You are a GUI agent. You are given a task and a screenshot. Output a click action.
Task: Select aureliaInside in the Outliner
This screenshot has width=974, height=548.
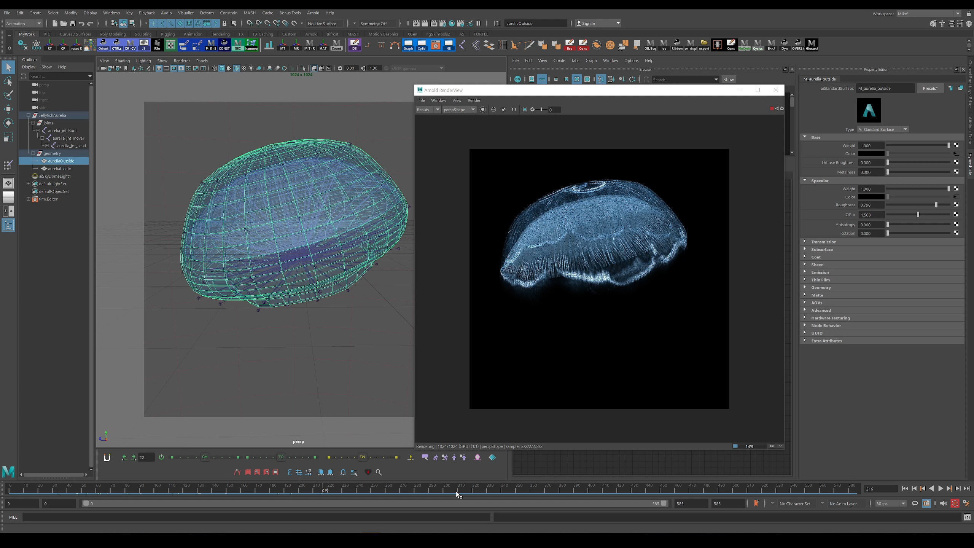point(59,169)
